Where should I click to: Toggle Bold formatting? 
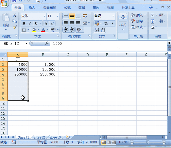point(24,24)
